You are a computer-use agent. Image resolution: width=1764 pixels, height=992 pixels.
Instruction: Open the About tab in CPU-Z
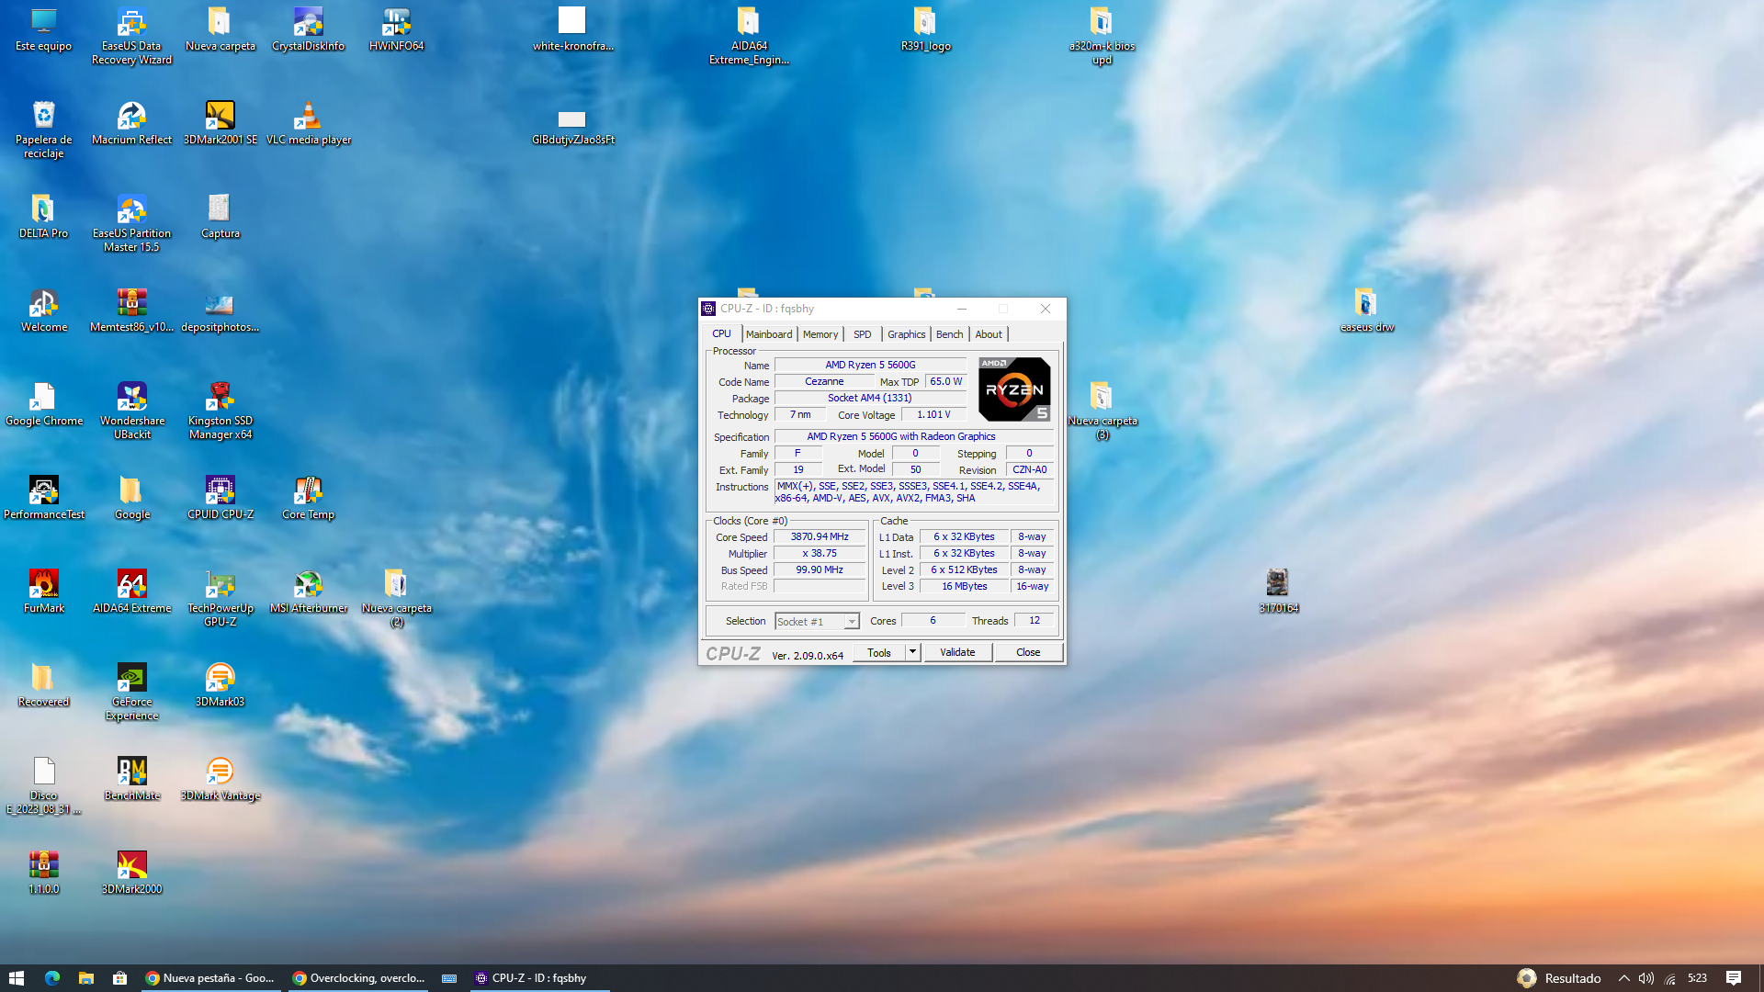(x=989, y=334)
